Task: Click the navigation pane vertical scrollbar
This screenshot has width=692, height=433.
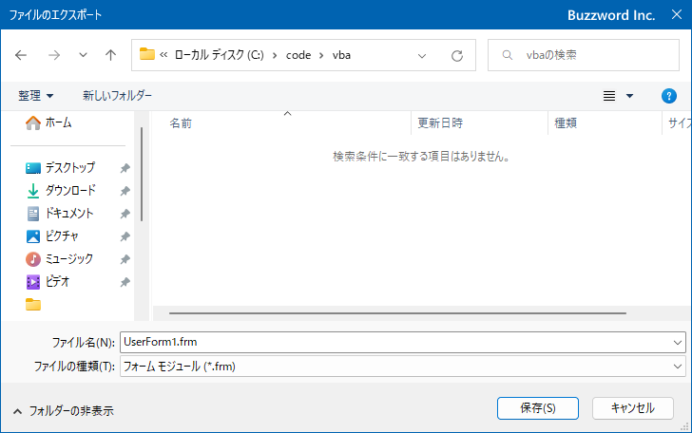Action: [142, 174]
